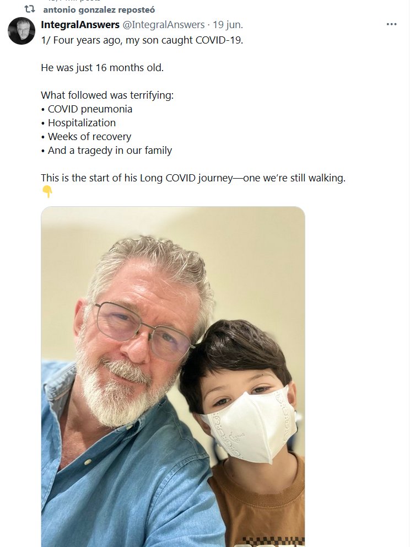Click the repost arrows icon above the tweet
The image size is (410, 547).
(30, 9)
